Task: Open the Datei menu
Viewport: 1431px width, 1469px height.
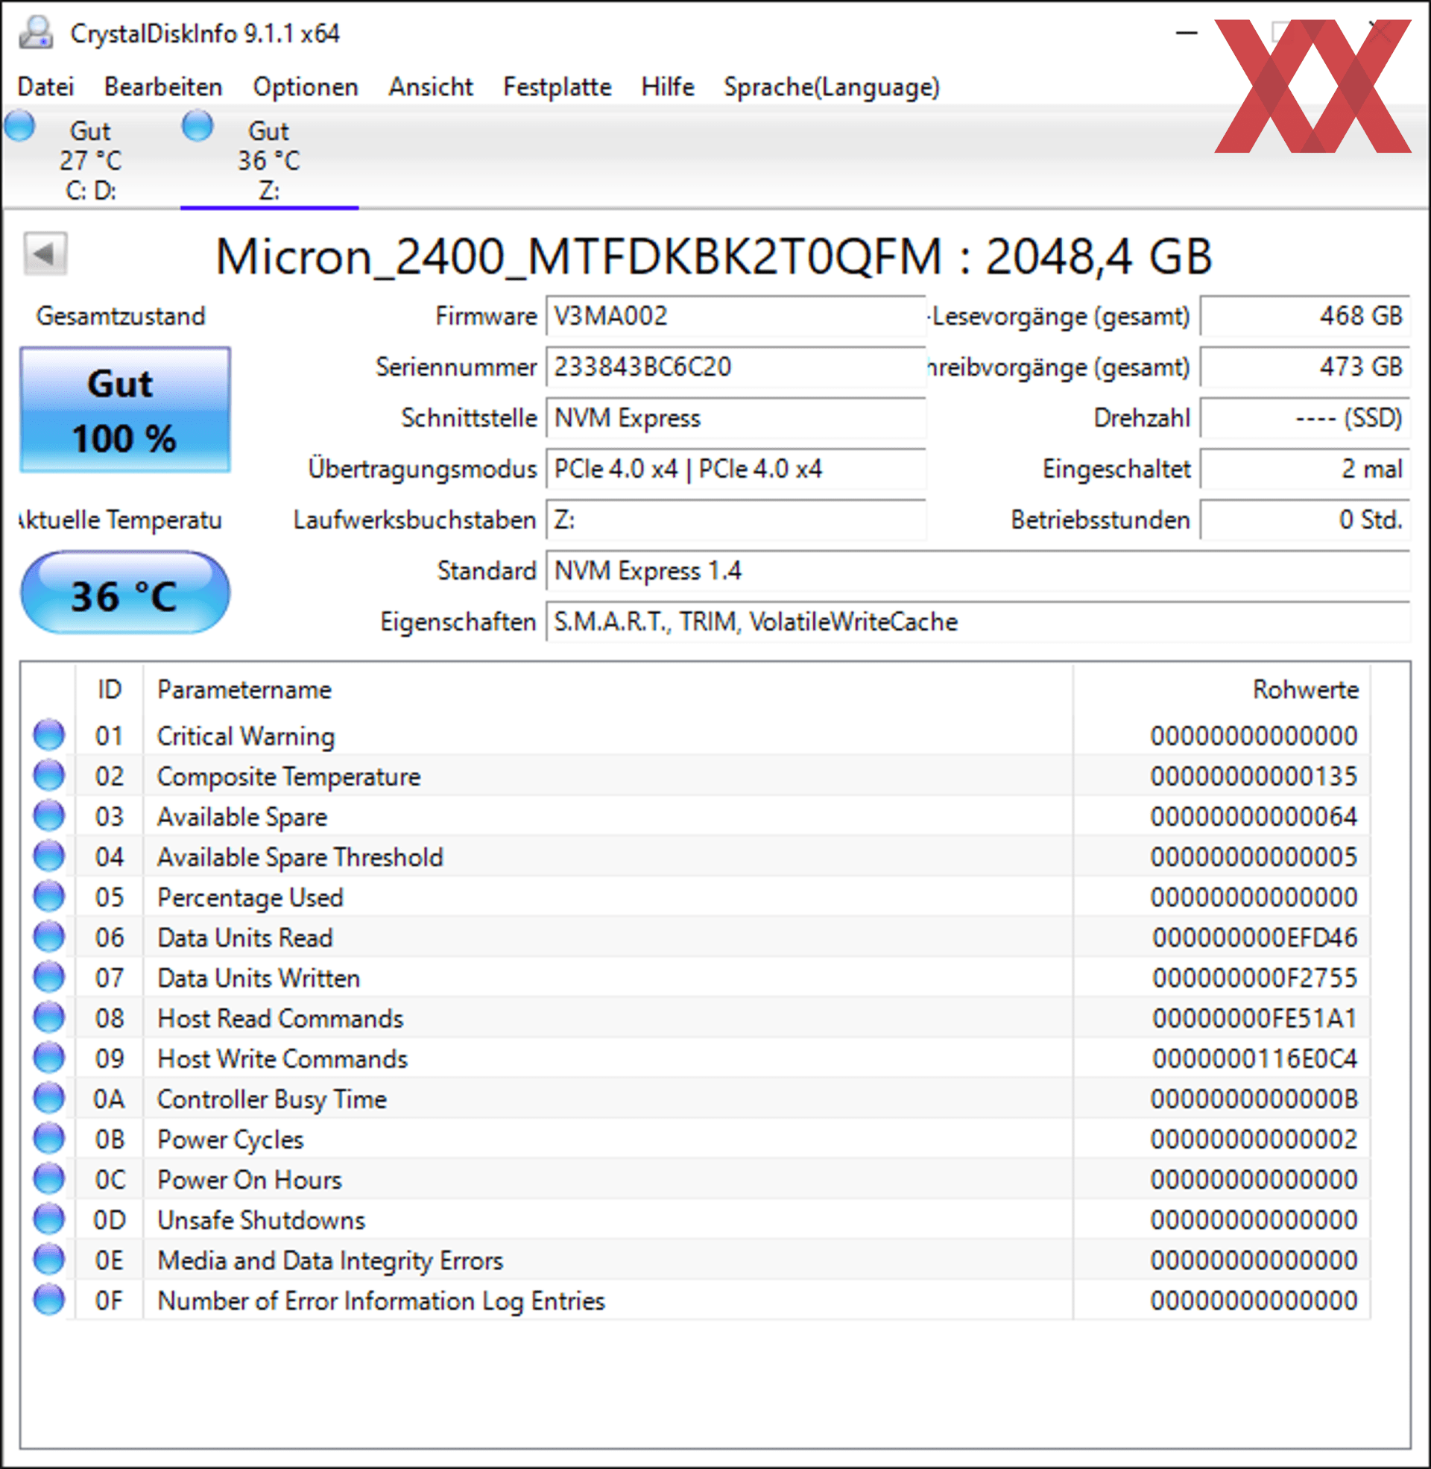Action: click(45, 87)
